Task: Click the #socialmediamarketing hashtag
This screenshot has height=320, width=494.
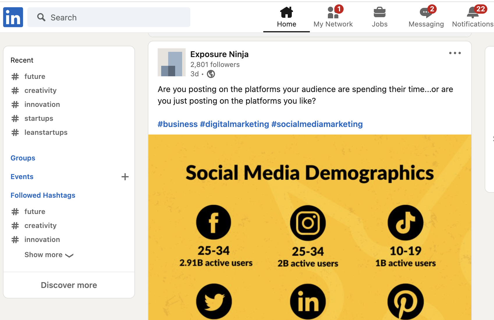Action: 317,124
